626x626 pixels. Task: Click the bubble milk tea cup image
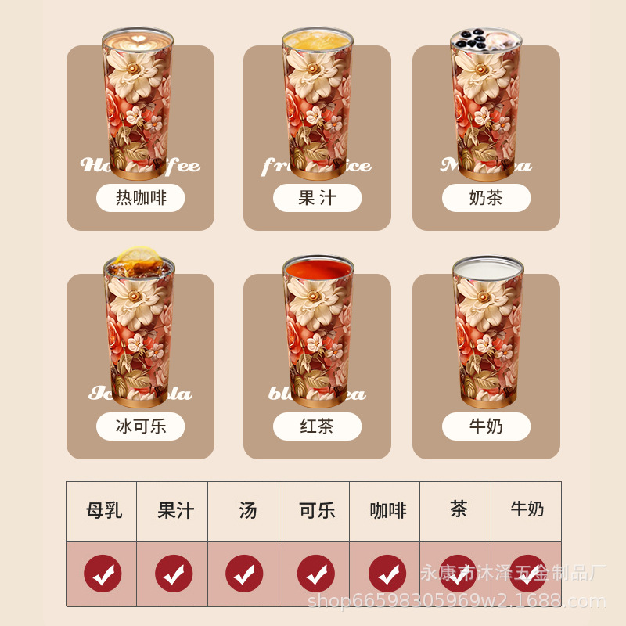tap(486, 104)
